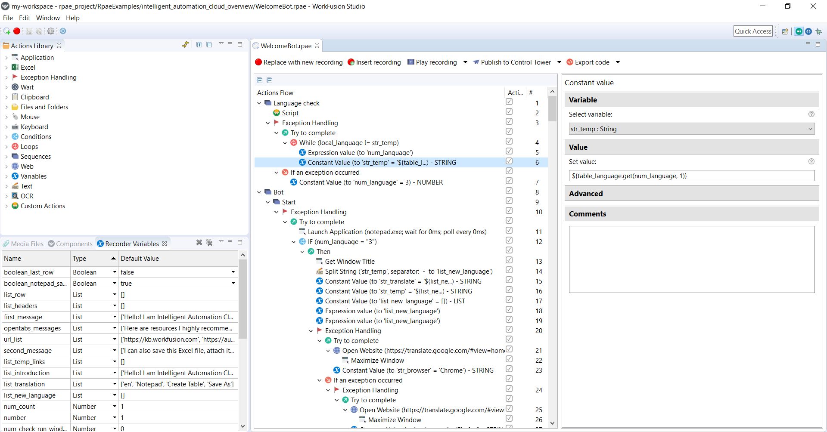Start a new recording with the red record icon

(x=17, y=31)
